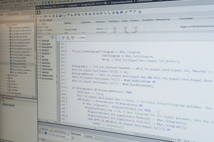
Task: Toggle the 'Schreibbar' checkbox in the Config row
Action: tap(125, 28)
